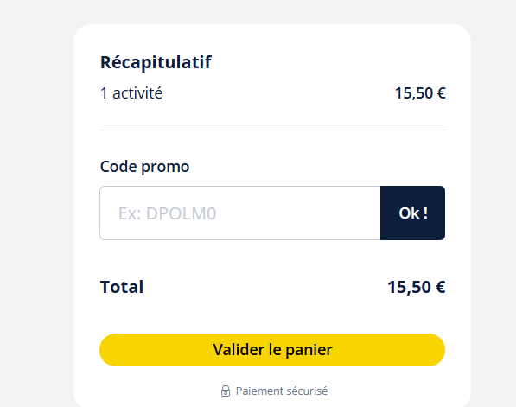The height and width of the screenshot is (407, 516).
Task: Click the 1 activité line label
Action: pos(131,93)
